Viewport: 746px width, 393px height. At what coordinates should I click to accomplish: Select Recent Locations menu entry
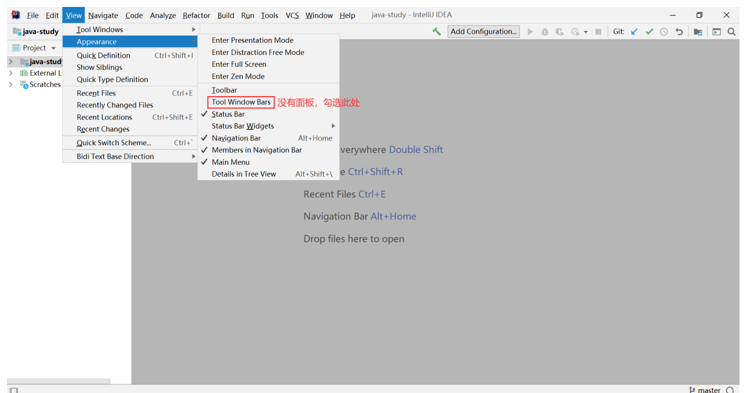pos(131,117)
